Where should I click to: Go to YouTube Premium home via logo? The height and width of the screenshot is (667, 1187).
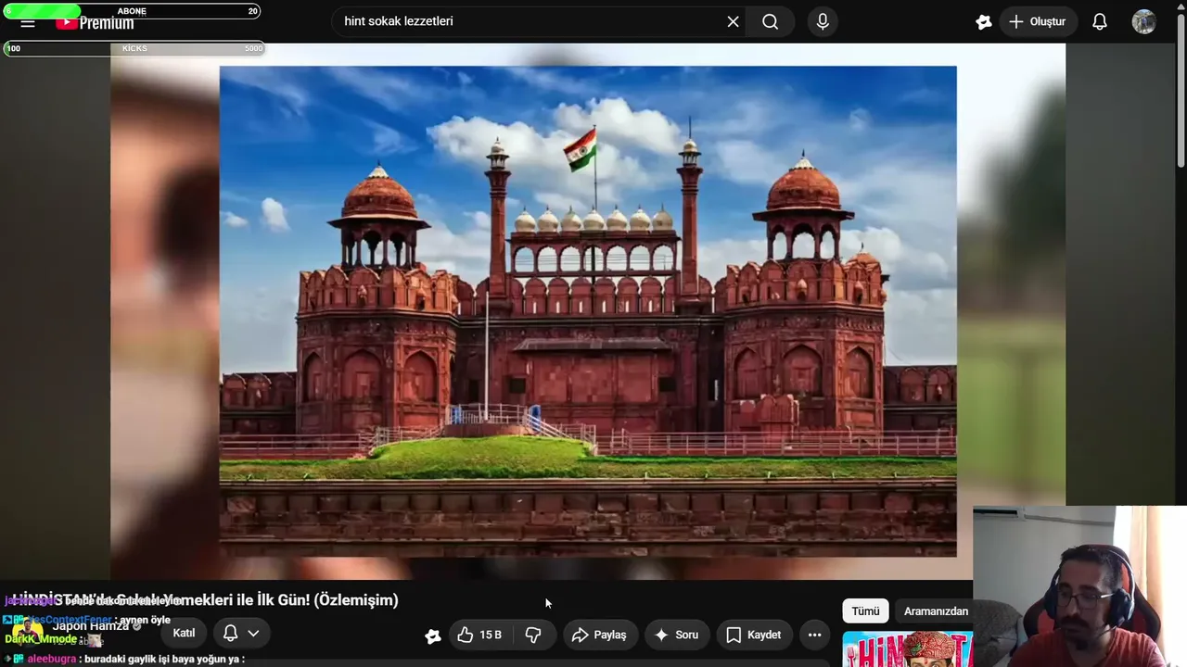coord(95,23)
